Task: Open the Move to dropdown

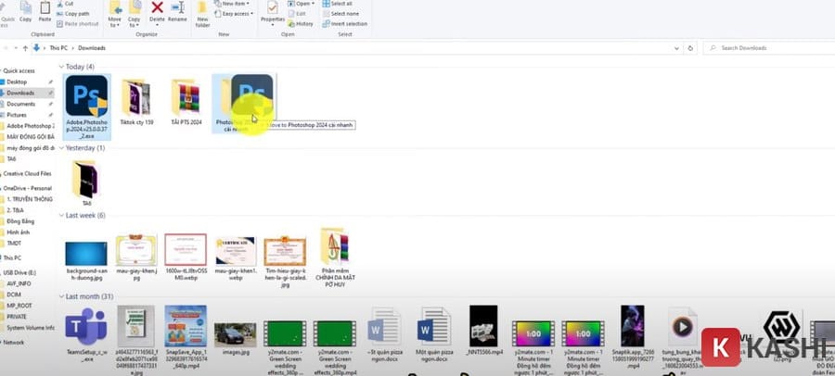Action: 115,13
